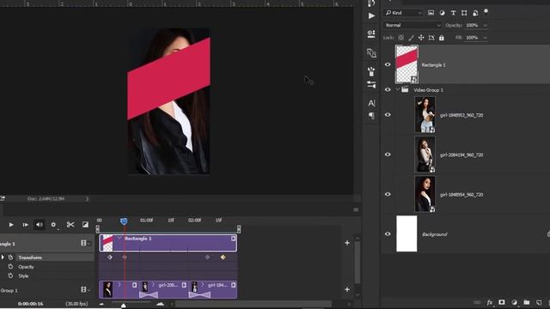The image size is (550, 309).
Task: Lock artboard nesting icon
Action: tap(431, 38)
